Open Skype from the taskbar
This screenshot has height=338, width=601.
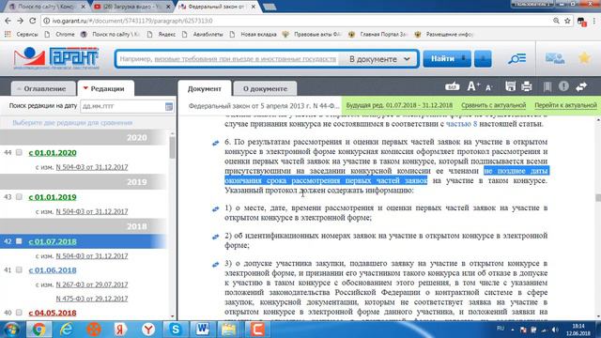click(x=176, y=330)
